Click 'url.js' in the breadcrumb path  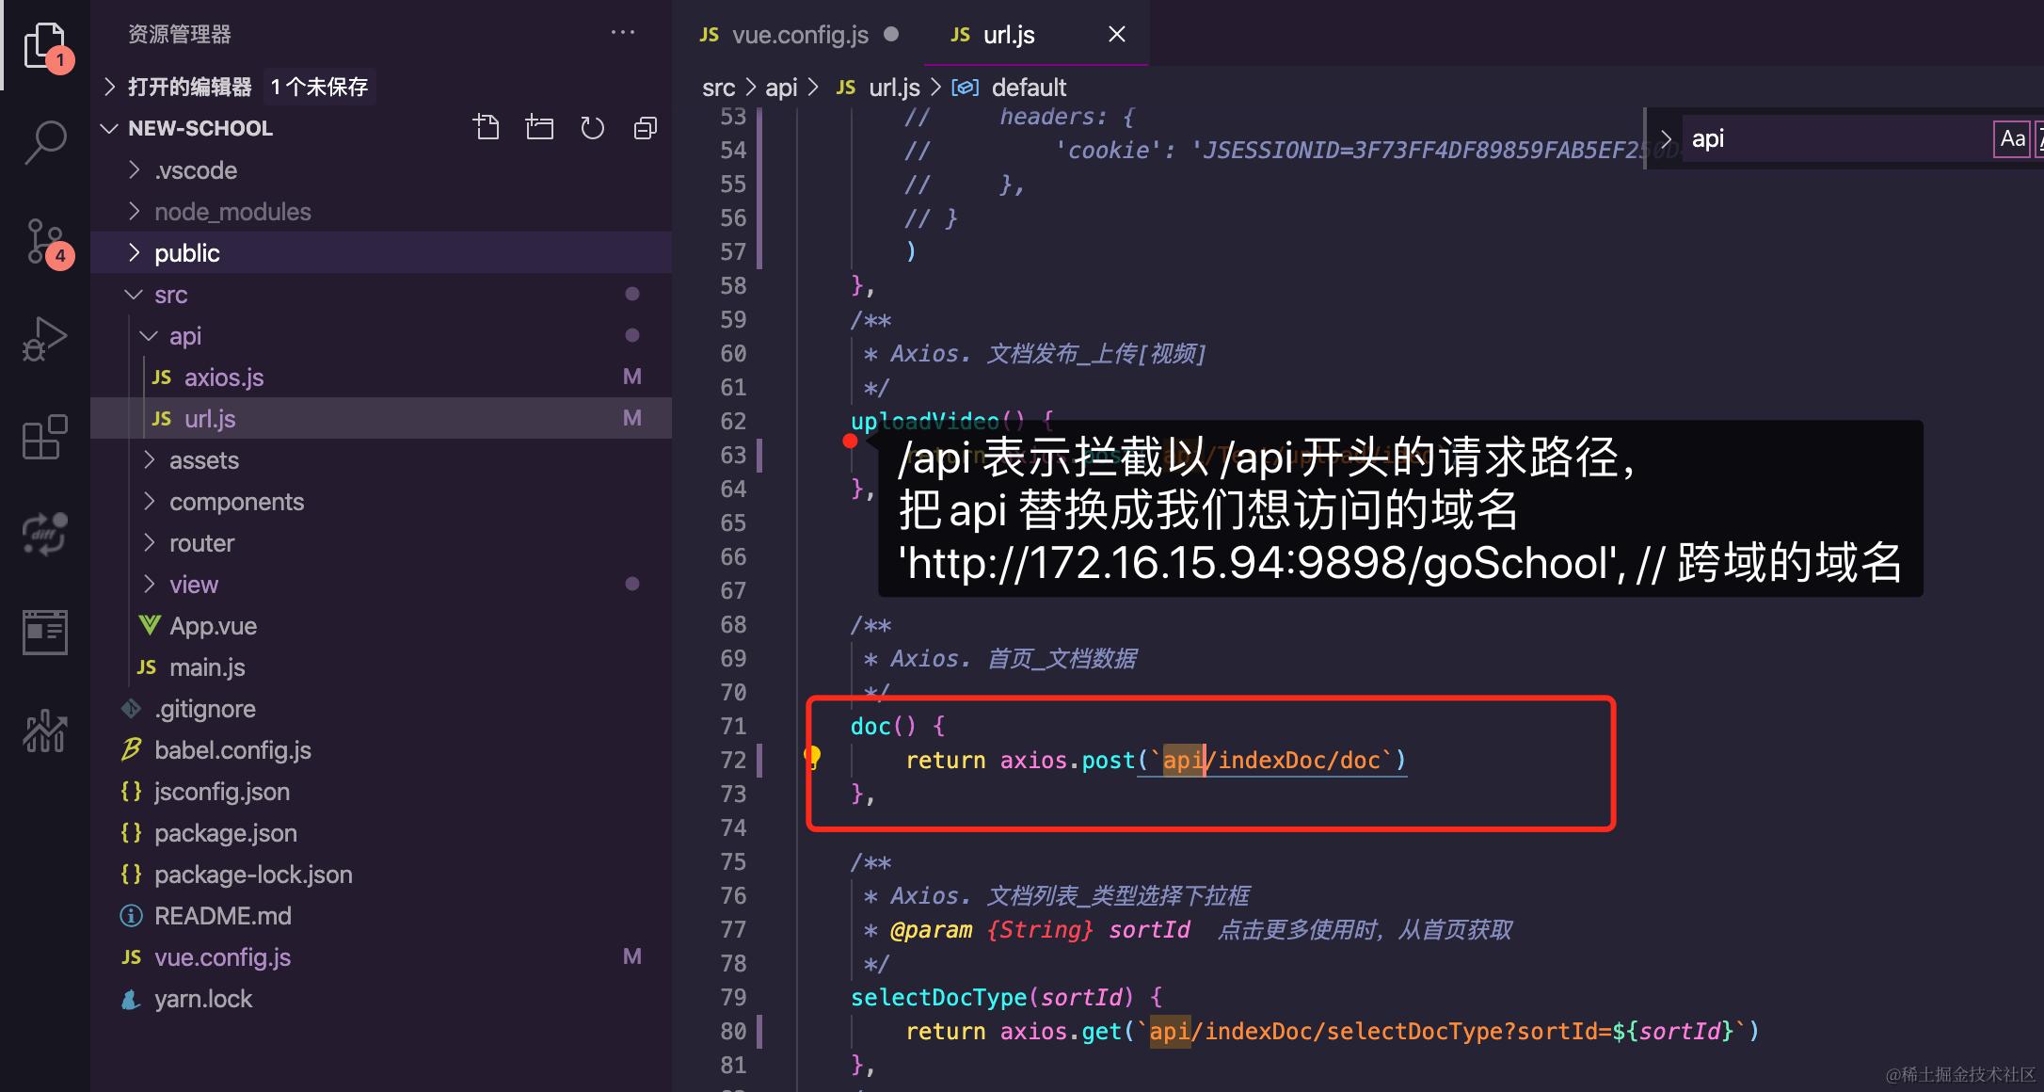tap(894, 88)
